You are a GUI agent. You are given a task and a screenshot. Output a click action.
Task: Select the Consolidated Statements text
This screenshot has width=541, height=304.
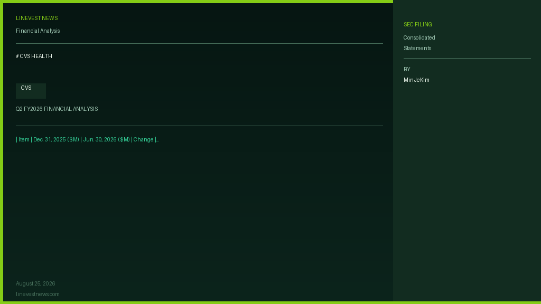419,43
